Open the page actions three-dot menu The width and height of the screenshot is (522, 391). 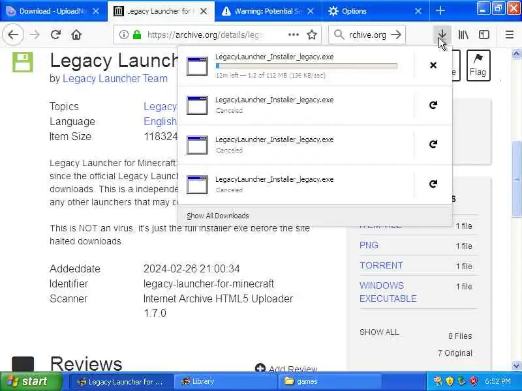tap(293, 35)
